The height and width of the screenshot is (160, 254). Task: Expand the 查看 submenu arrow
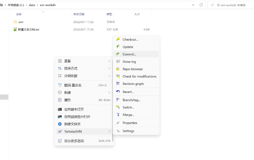coord(109,61)
